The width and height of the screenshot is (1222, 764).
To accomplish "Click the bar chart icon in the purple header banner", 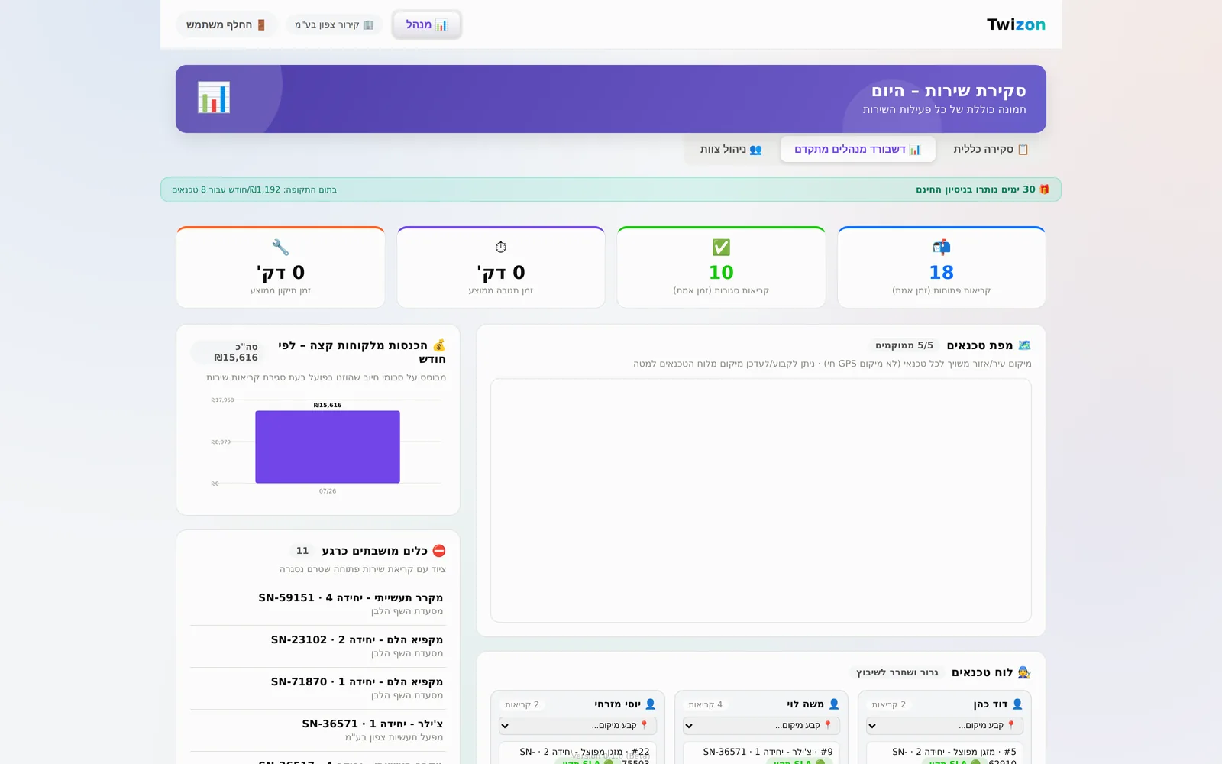I will (214, 98).
